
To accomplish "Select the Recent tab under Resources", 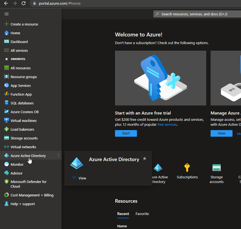I will tap(123, 214).
